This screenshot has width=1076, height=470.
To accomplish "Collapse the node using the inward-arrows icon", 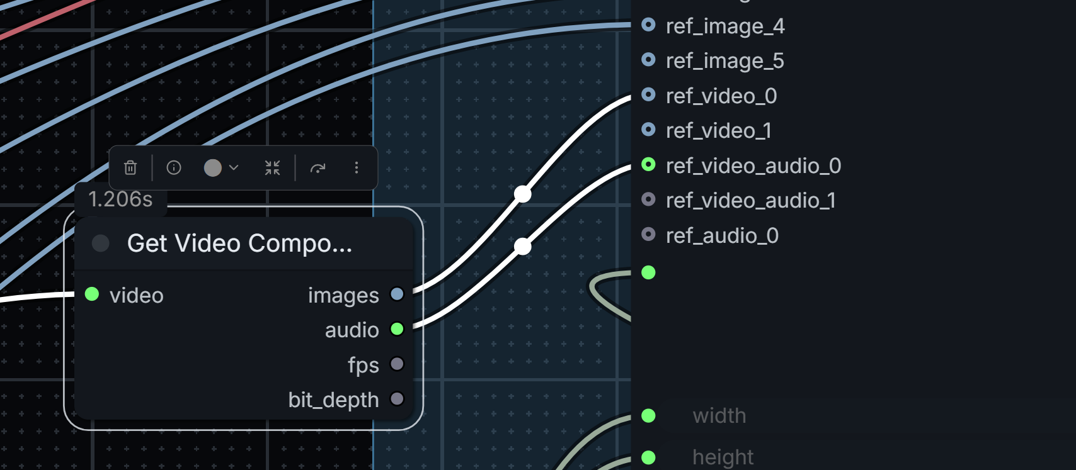I will coord(272,168).
